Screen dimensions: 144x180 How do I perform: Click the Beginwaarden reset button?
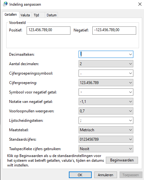click(122, 160)
